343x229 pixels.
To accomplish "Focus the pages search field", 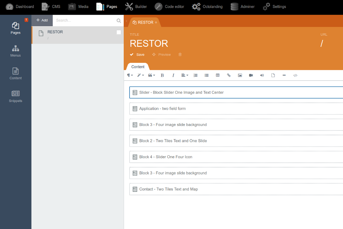I will [x=85, y=20].
